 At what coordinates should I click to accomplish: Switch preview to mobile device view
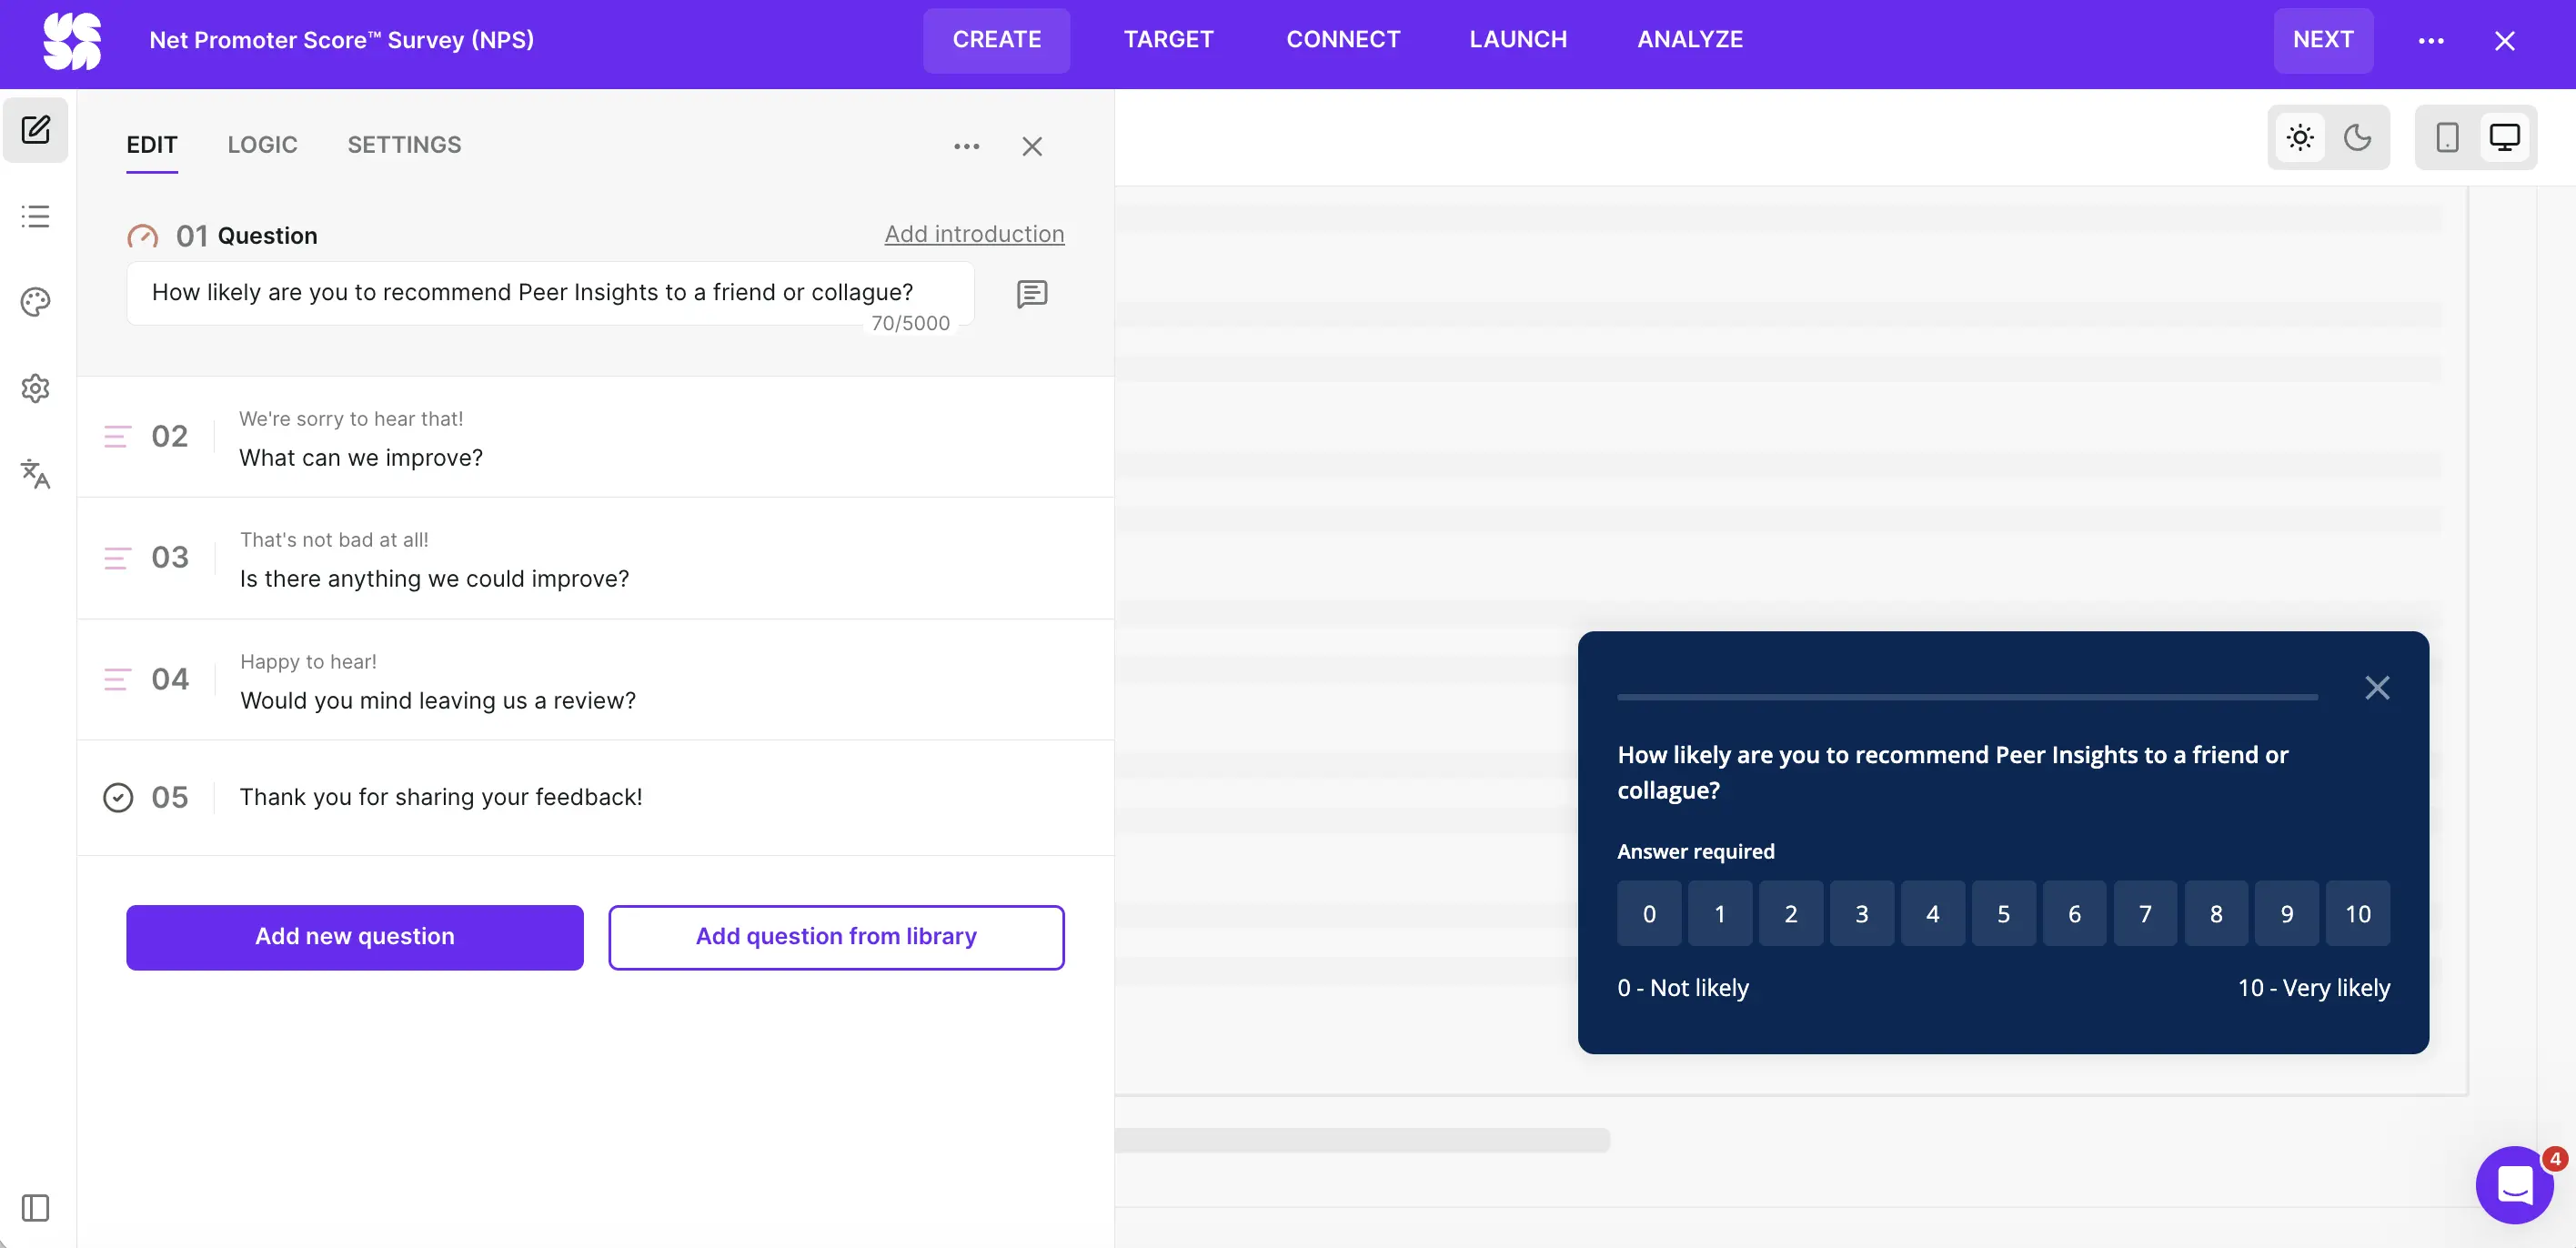[2447, 137]
